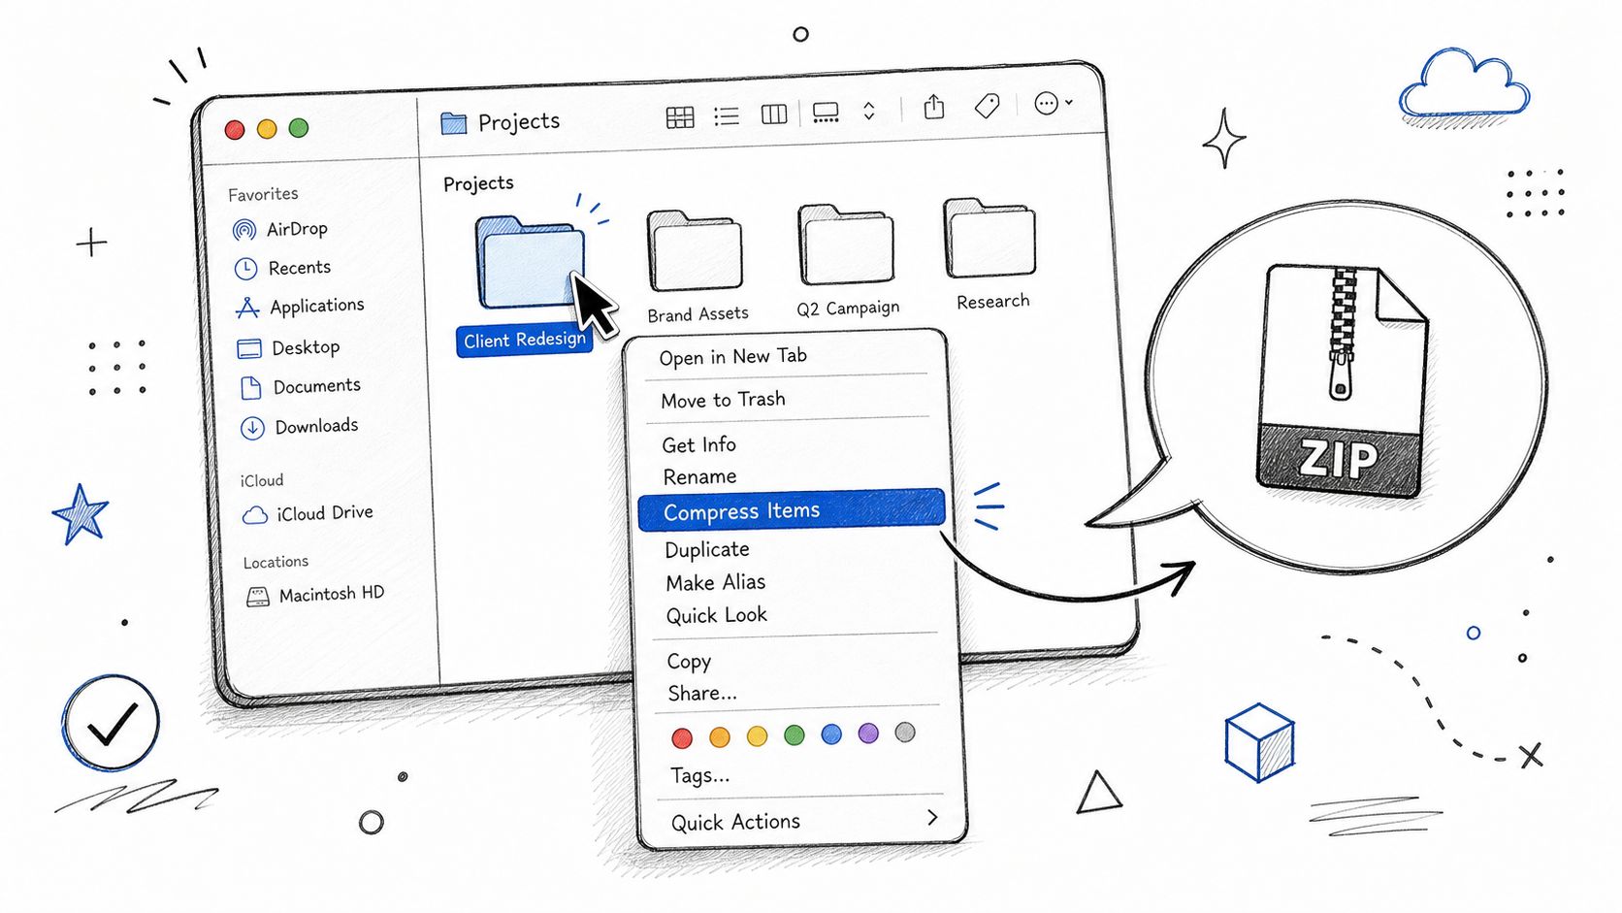The image size is (1622, 913).
Task: Apply the purple tag color
Action: [868, 734]
